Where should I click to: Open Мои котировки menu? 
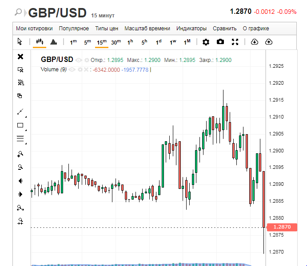click(34, 29)
